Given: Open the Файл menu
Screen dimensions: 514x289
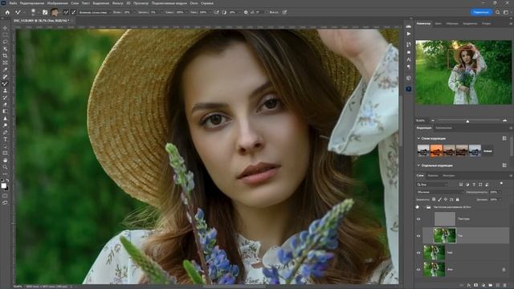Looking at the screenshot, I should [x=13, y=3].
